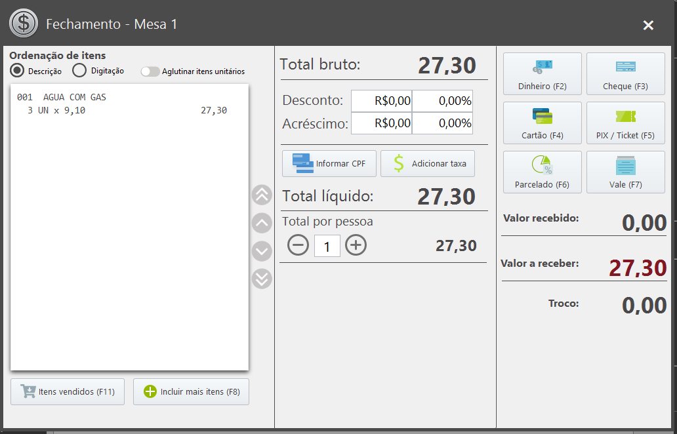Click Incluir mais itens (F8)
Image resolution: width=677 pixels, height=434 pixels.
click(192, 392)
